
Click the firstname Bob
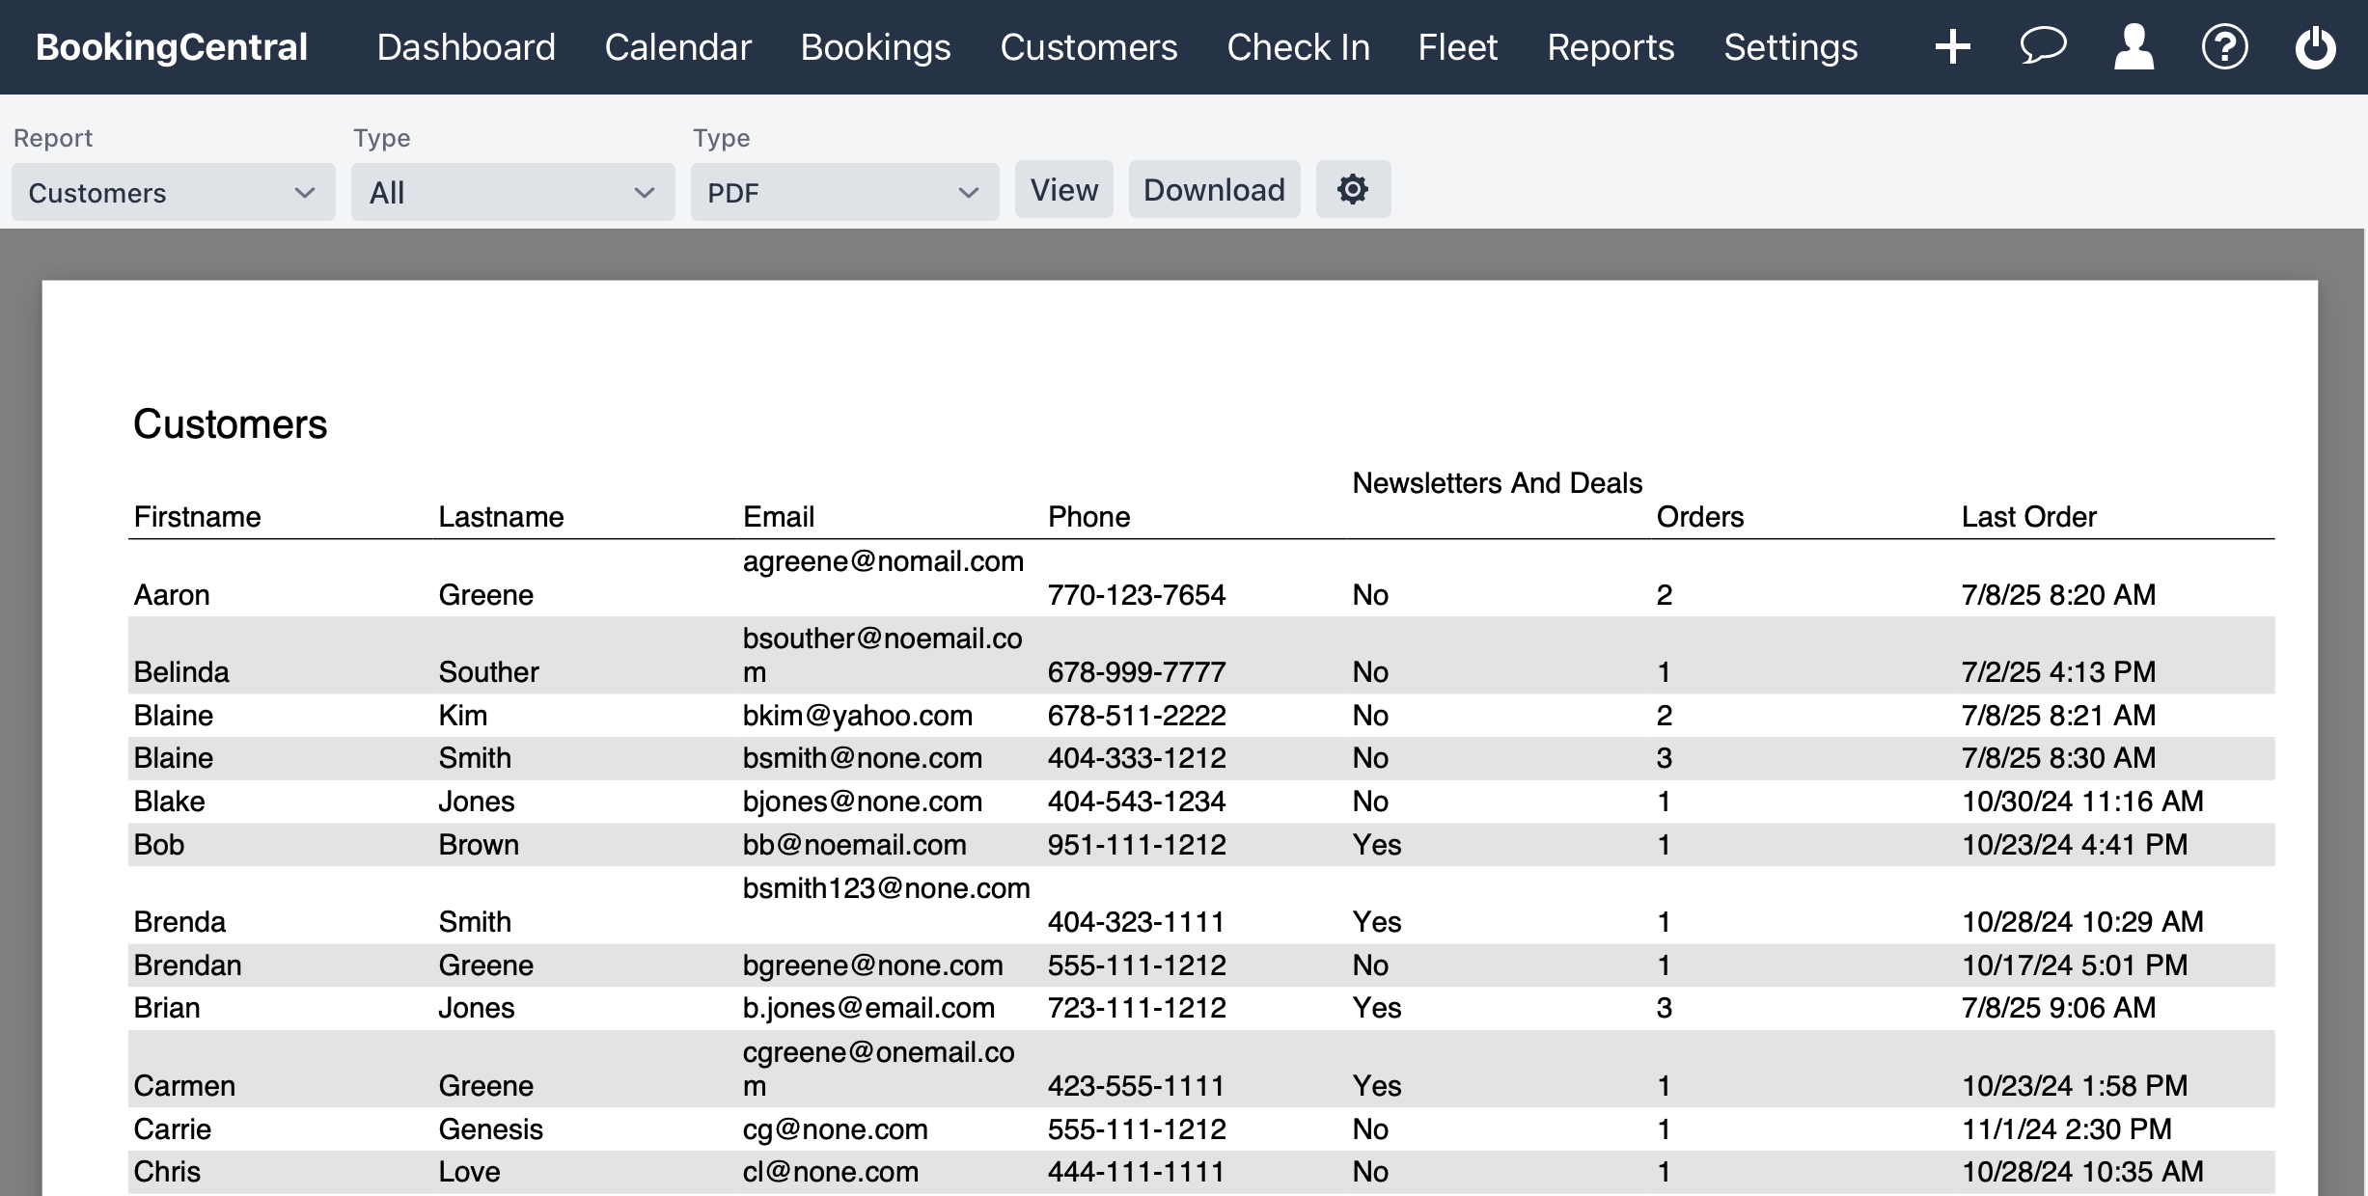pos(159,845)
